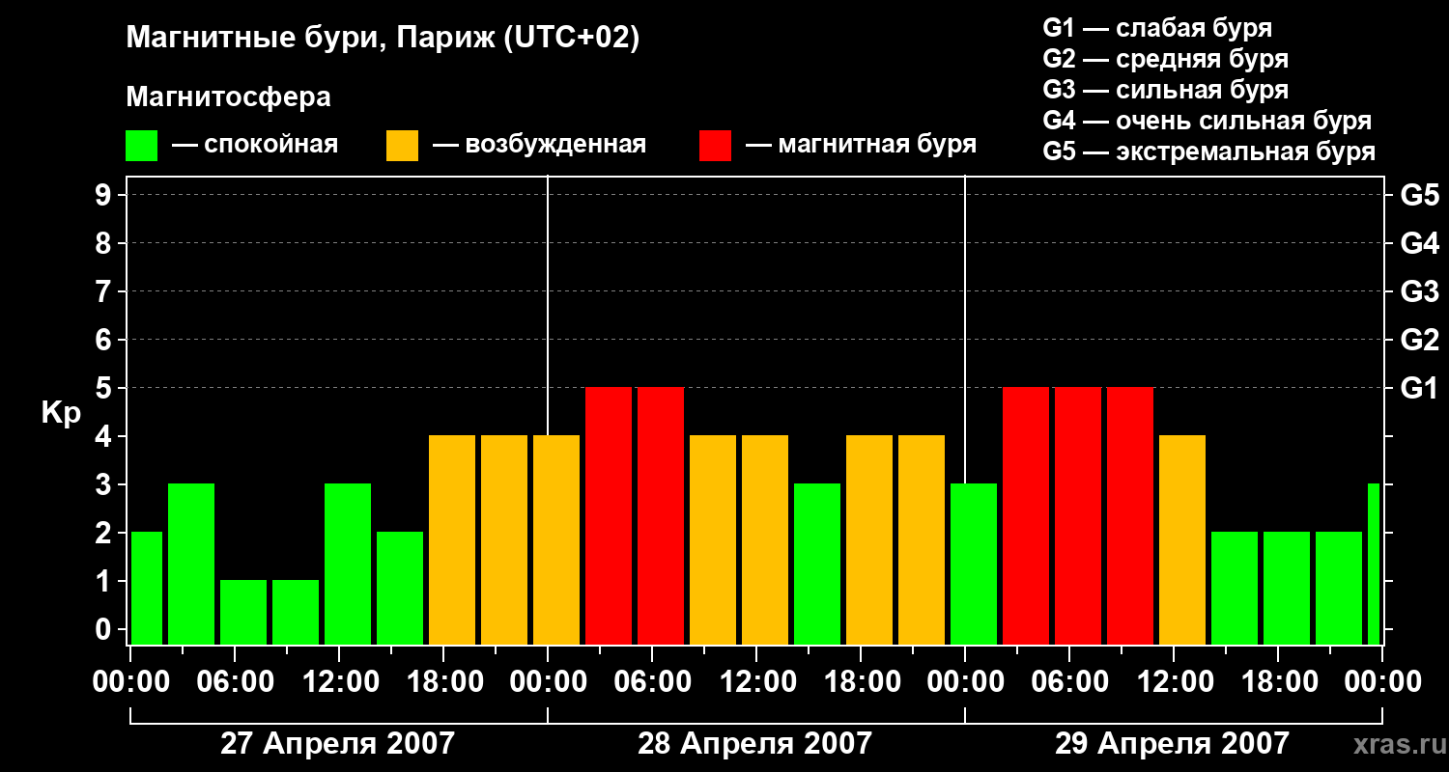Click the '18:00' time label under 29 Апреля
This screenshot has width=1449, height=772.
1278,682
